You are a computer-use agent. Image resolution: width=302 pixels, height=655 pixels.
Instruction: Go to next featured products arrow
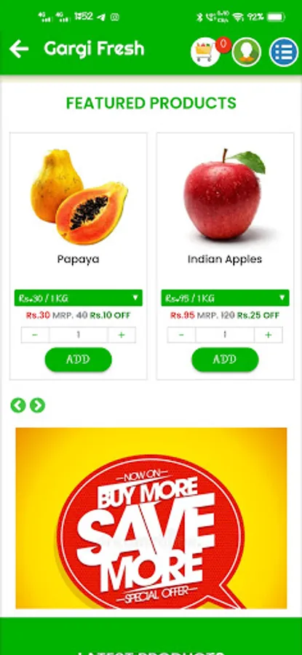37,405
